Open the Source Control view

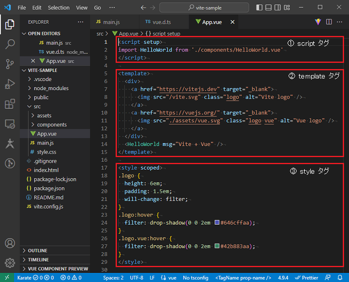[x=10, y=64]
